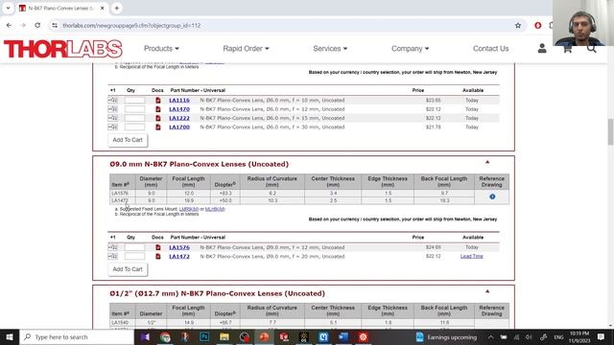Open the LA1700 PDF docs icon
This screenshot has height=345, width=614.
[157, 127]
